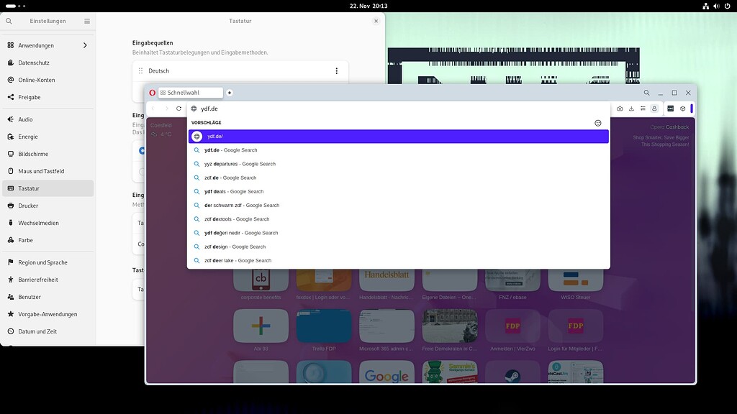This screenshot has height=414, width=737.
Task: Open Bildschirme settings
Action: (x=48, y=154)
